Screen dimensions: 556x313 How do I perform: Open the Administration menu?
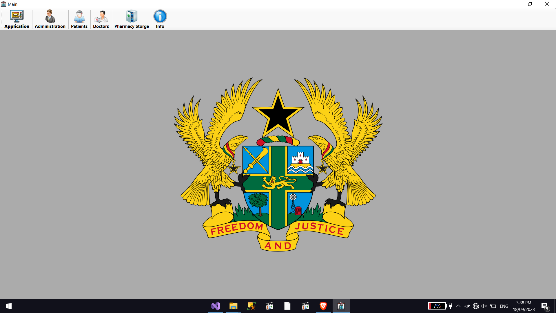[x=50, y=19]
